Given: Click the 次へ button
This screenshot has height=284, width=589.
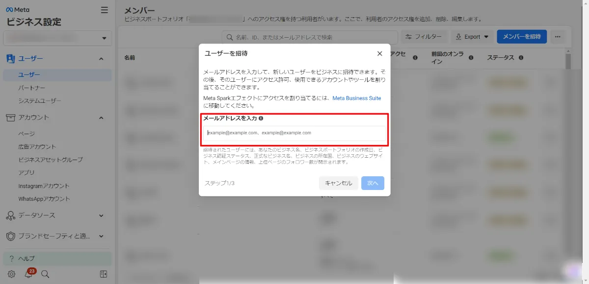Looking at the screenshot, I should coord(373,183).
